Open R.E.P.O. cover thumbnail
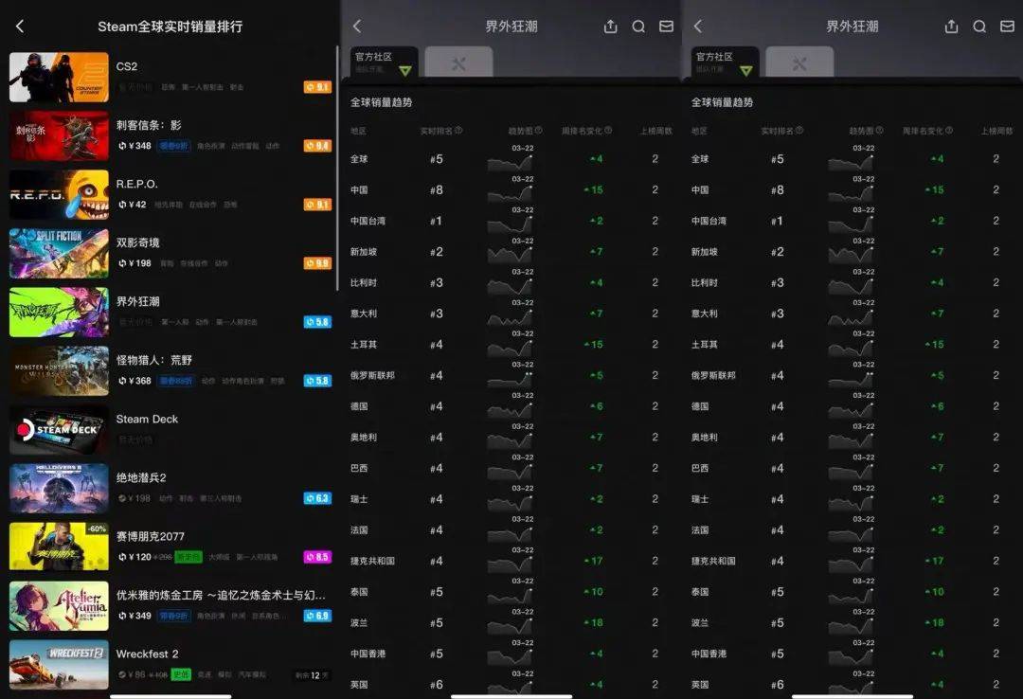 tap(59, 194)
